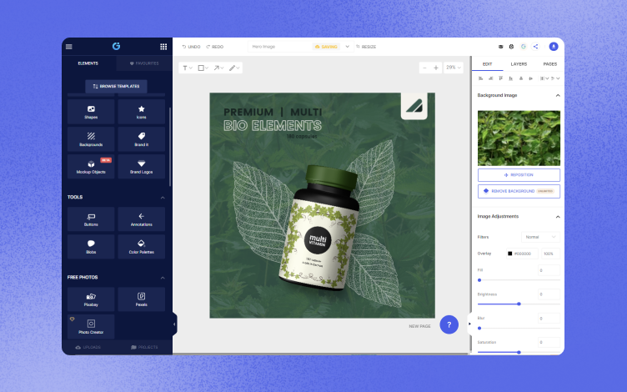The width and height of the screenshot is (627, 392).
Task: Open Pexels free photos
Action: coord(141,299)
